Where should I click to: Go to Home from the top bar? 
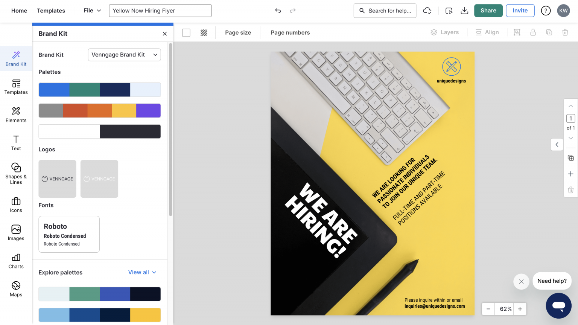tap(19, 11)
